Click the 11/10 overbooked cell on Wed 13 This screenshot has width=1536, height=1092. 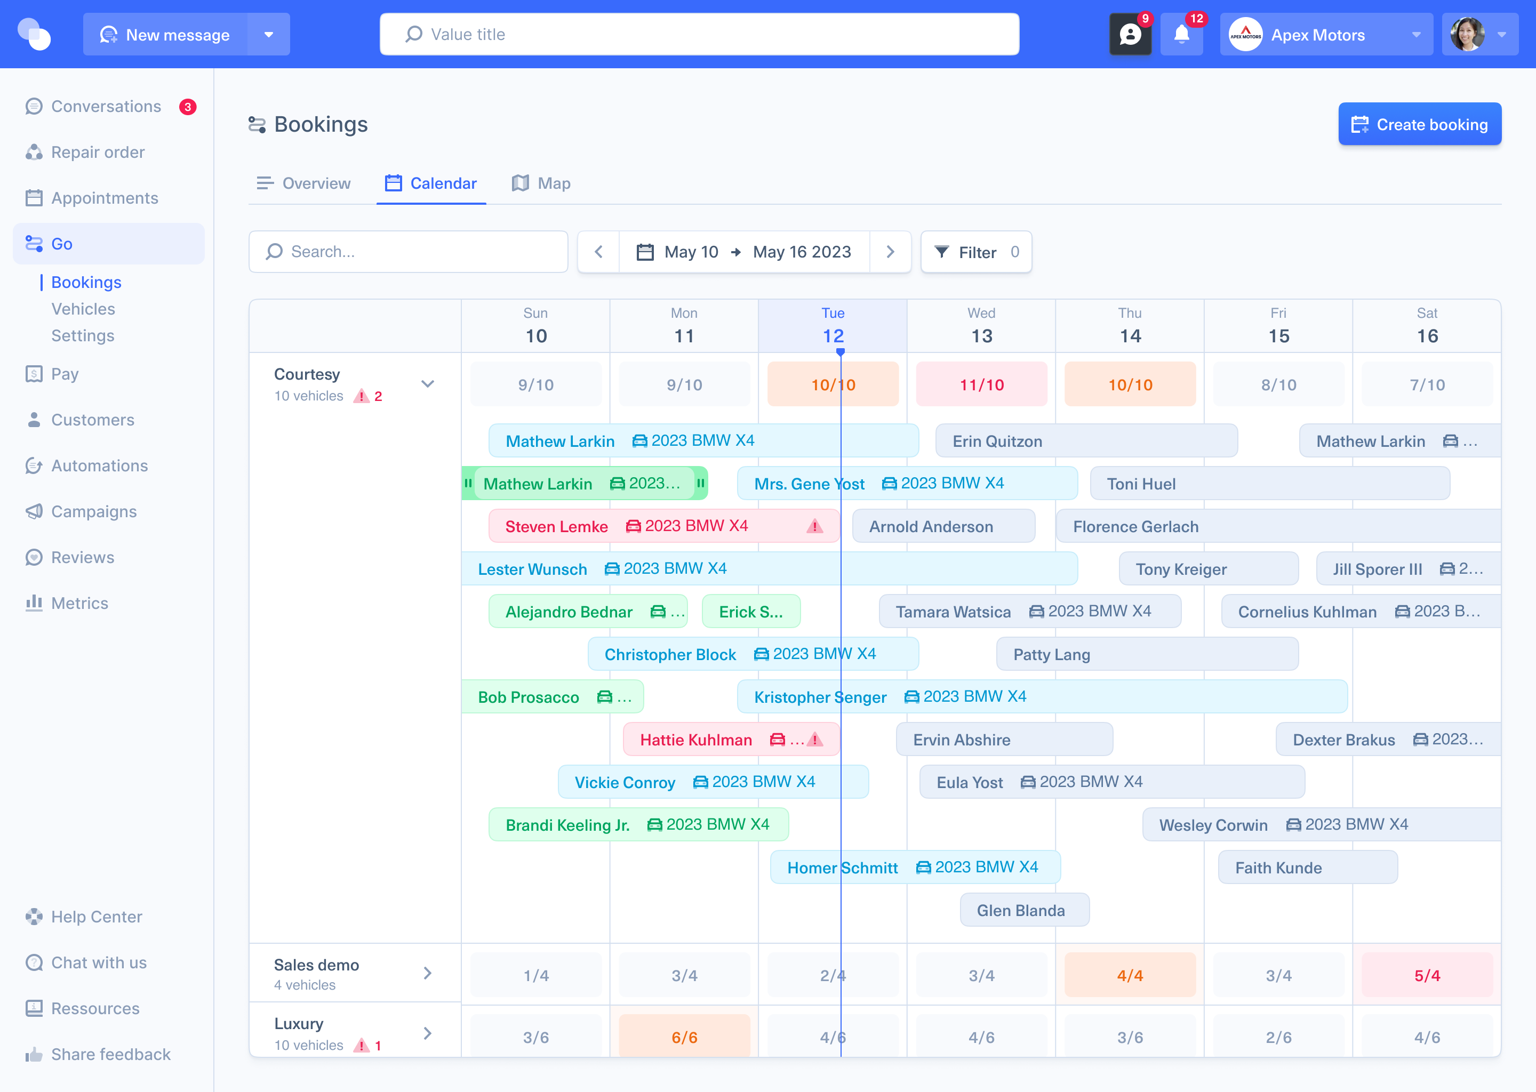pyautogui.click(x=981, y=384)
